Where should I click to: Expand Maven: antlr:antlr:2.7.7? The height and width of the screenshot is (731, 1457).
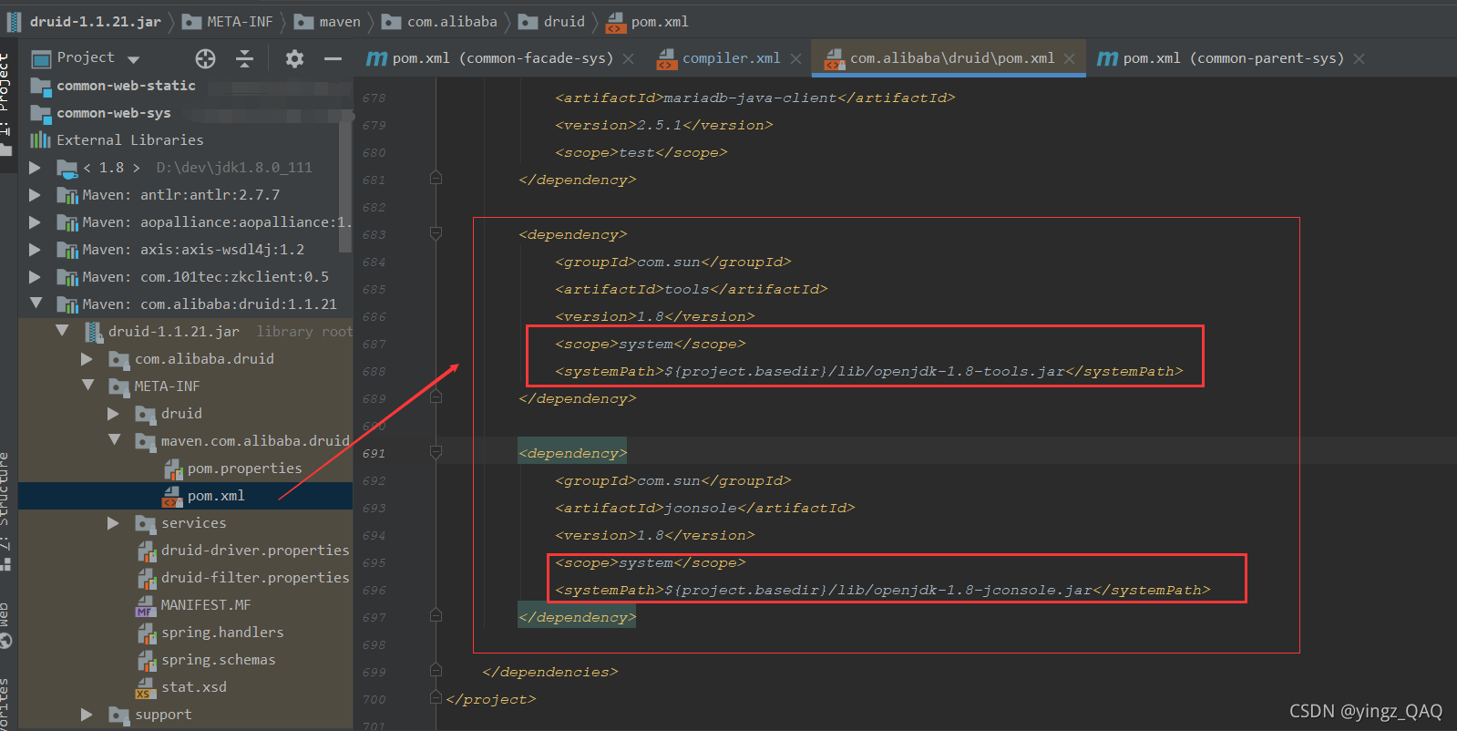35,195
